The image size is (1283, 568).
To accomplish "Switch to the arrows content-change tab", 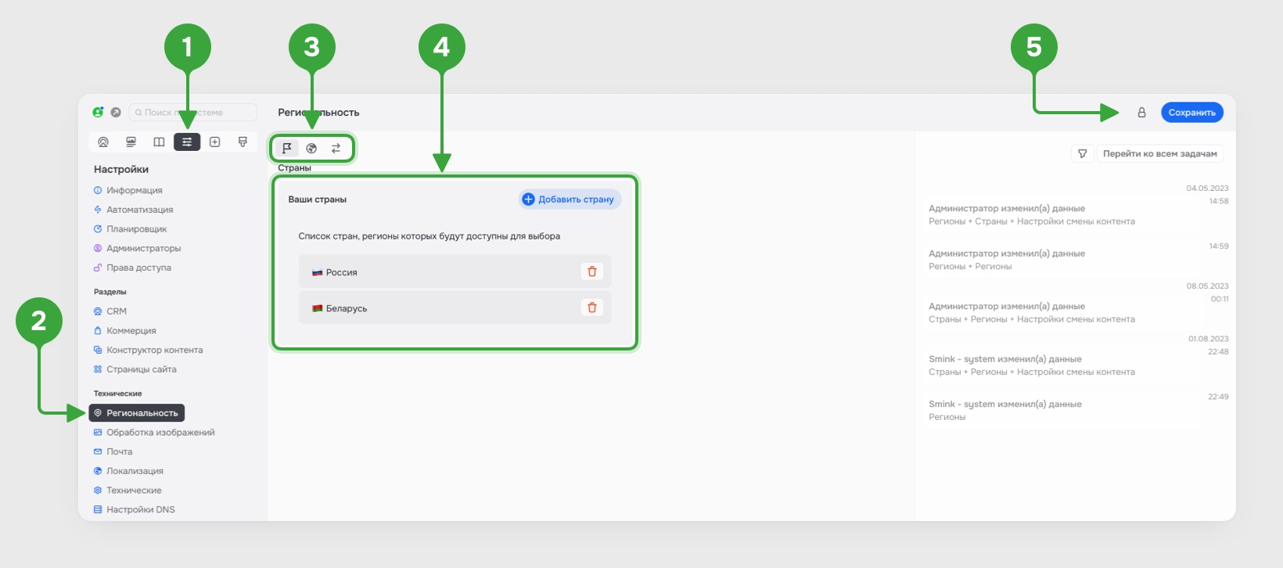I will [x=336, y=148].
